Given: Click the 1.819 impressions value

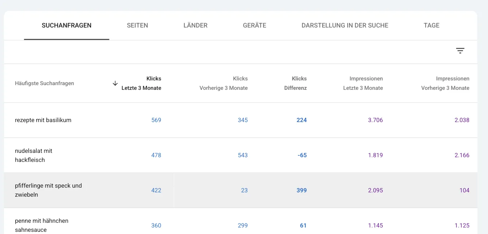Looking at the screenshot, I should pyautogui.click(x=376, y=155).
